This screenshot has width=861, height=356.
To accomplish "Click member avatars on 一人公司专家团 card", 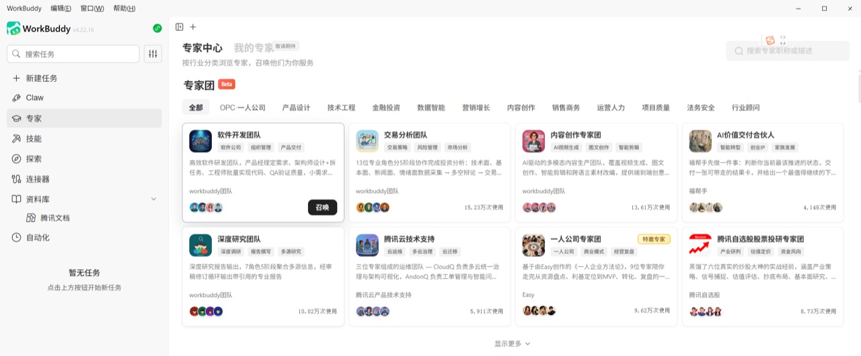I will click(x=539, y=311).
